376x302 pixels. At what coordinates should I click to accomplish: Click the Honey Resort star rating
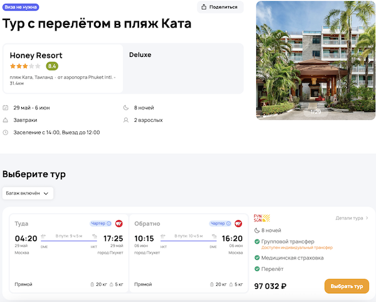(x=25, y=66)
